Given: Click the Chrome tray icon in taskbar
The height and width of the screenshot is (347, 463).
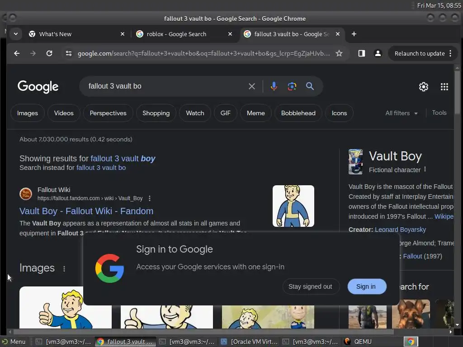Looking at the screenshot, I should pyautogui.click(x=411, y=342).
